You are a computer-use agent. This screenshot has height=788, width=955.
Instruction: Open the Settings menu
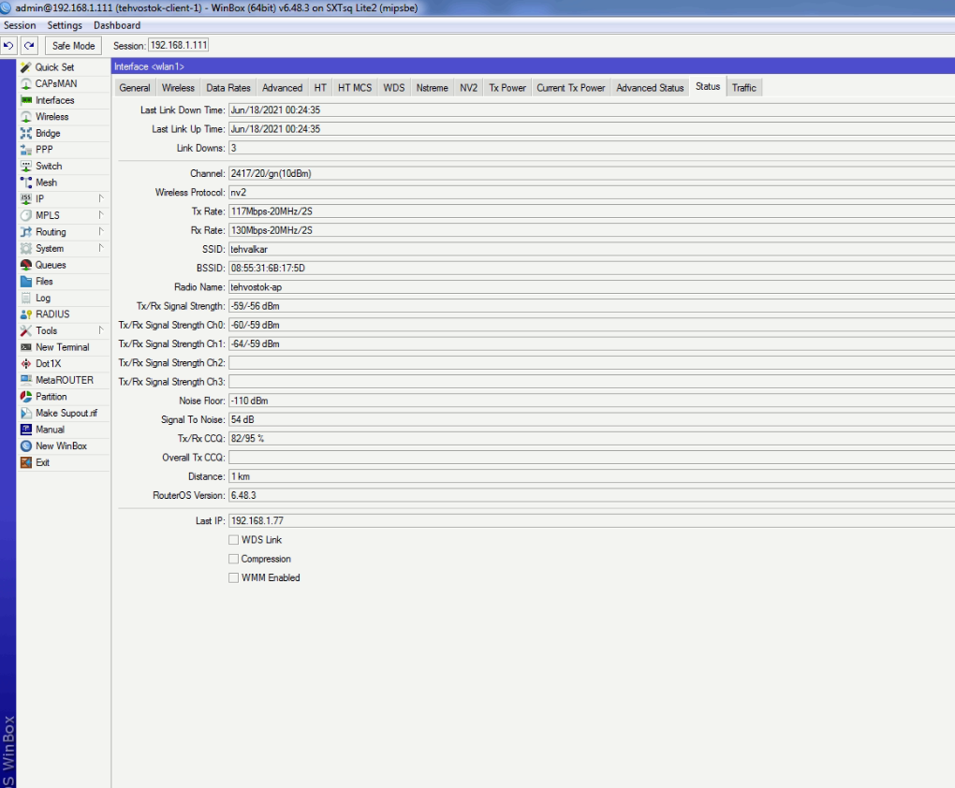[65, 25]
